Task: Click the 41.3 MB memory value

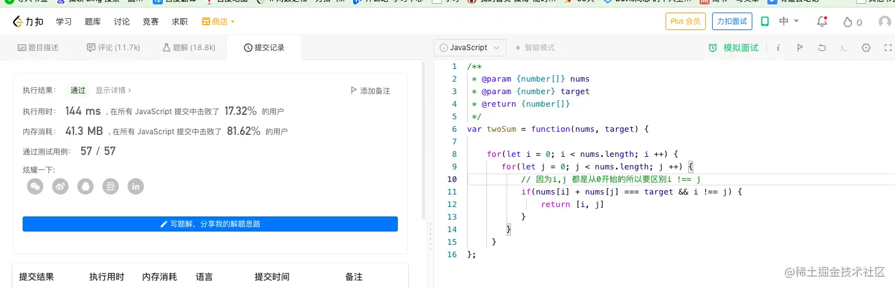Action: tap(84, 131)
